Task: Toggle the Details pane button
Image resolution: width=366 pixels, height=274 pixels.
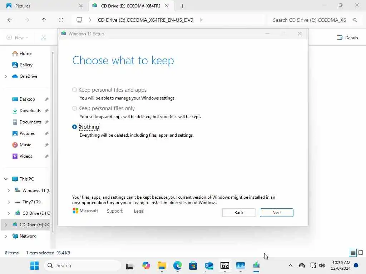Action: pyautogui.click(x=347, y=38)
